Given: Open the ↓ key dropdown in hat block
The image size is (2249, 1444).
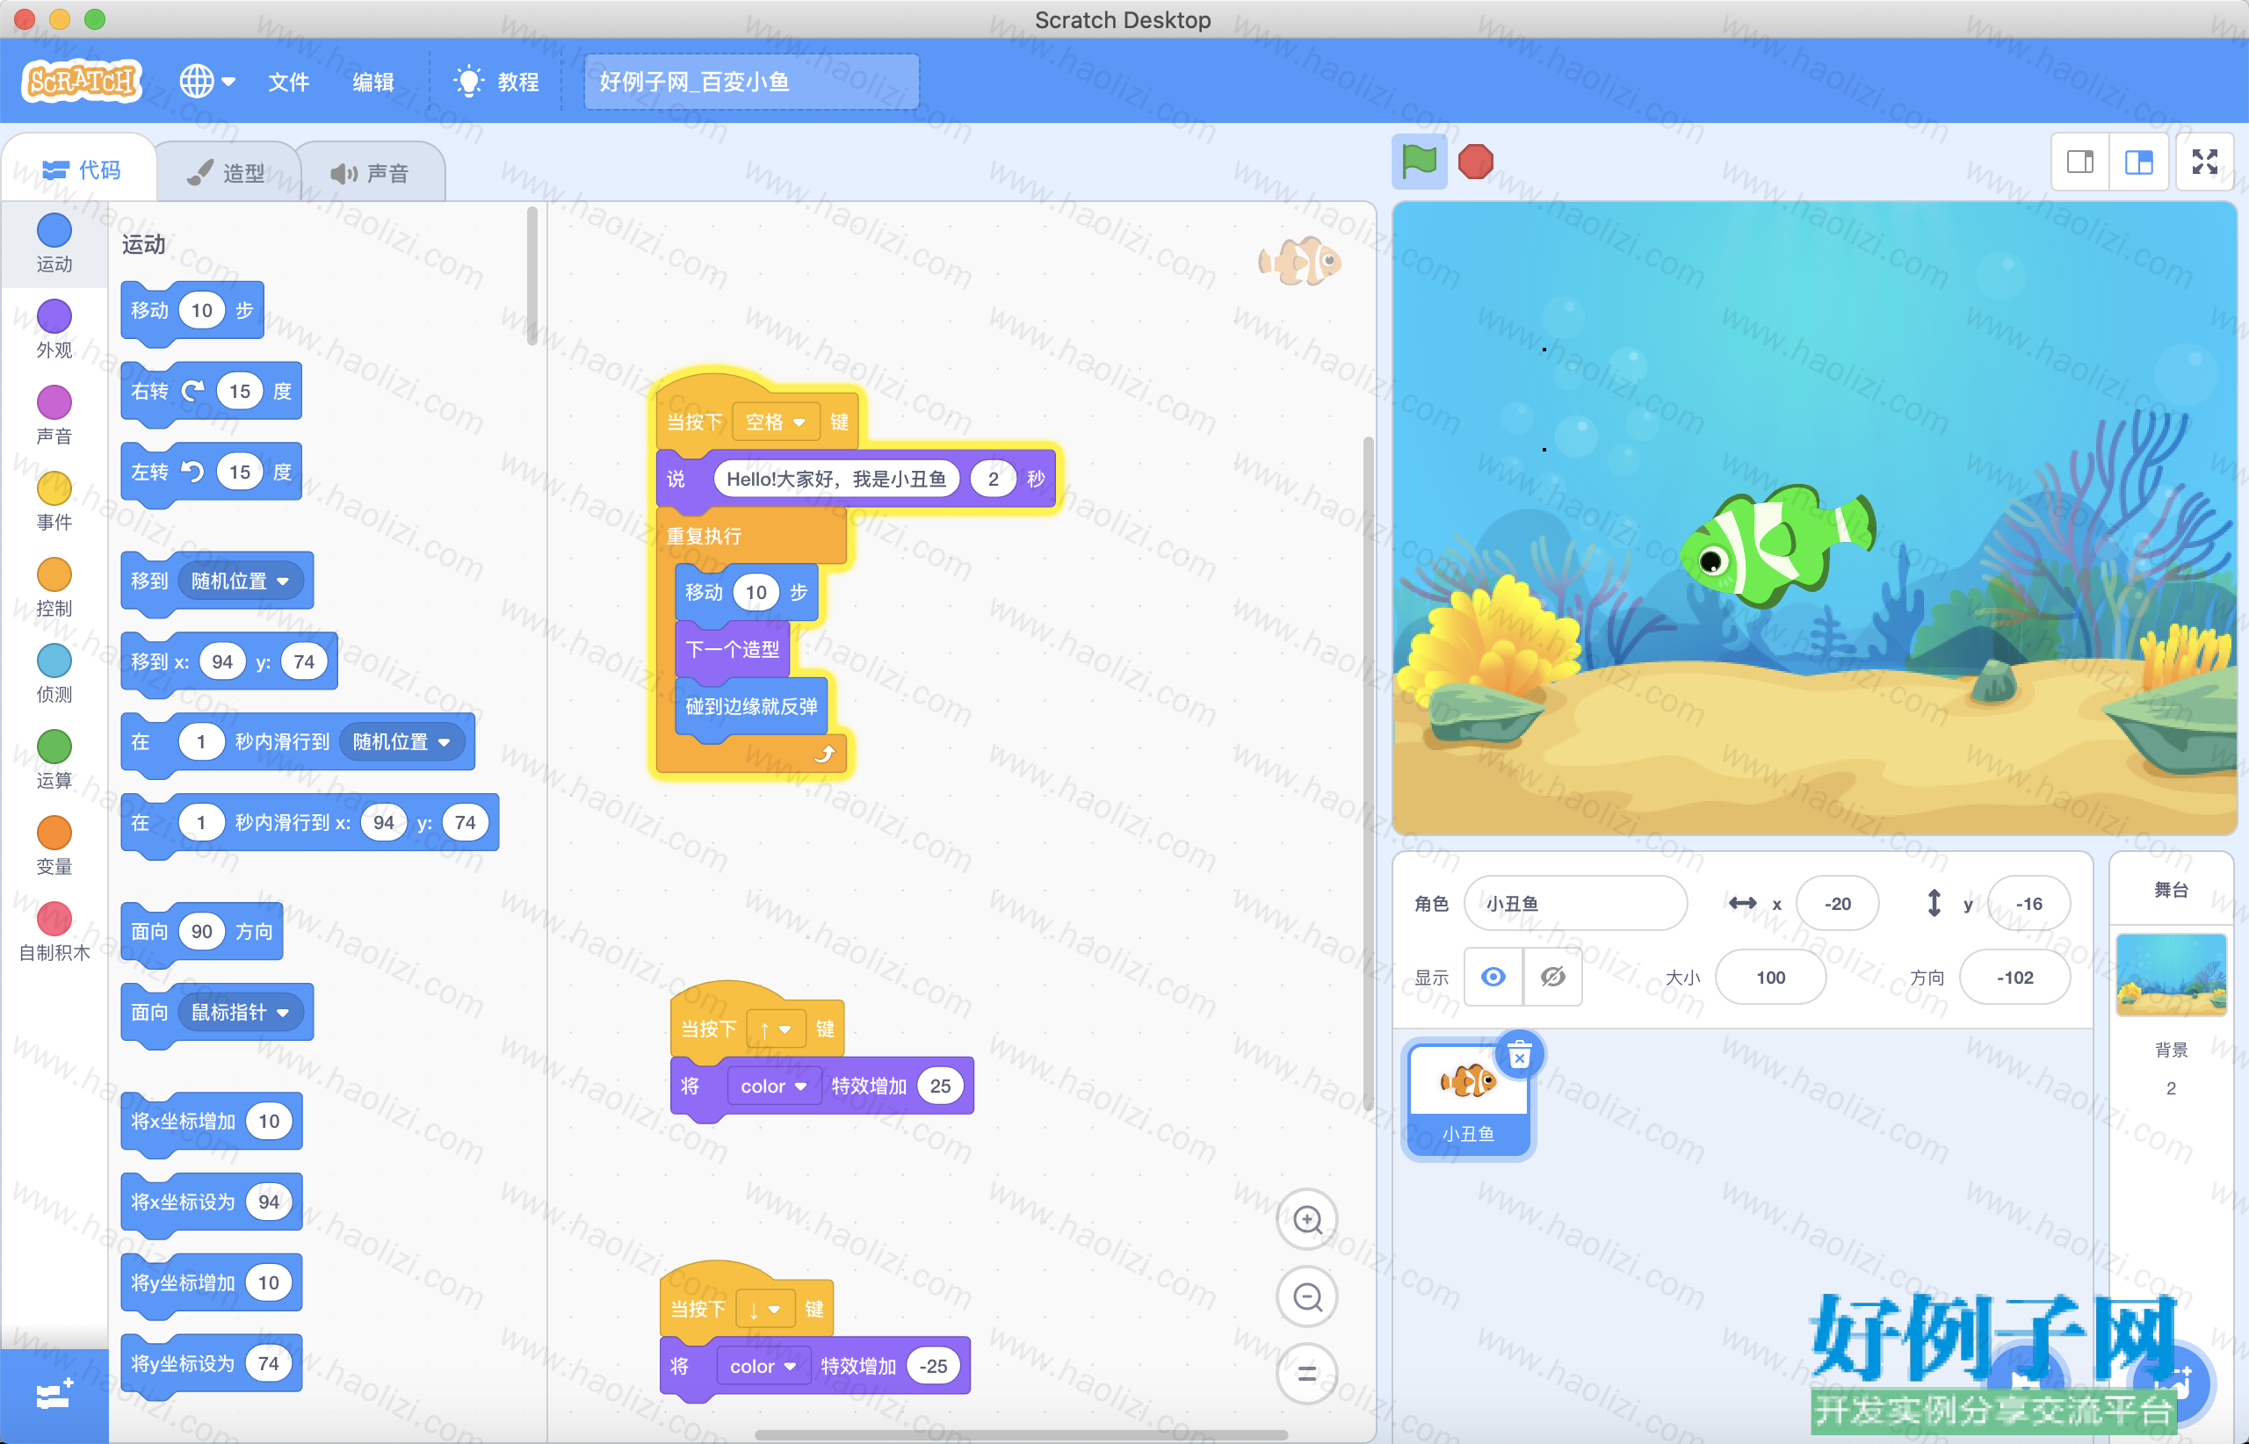Looking at the screenshot, I should click(765, 1309).
